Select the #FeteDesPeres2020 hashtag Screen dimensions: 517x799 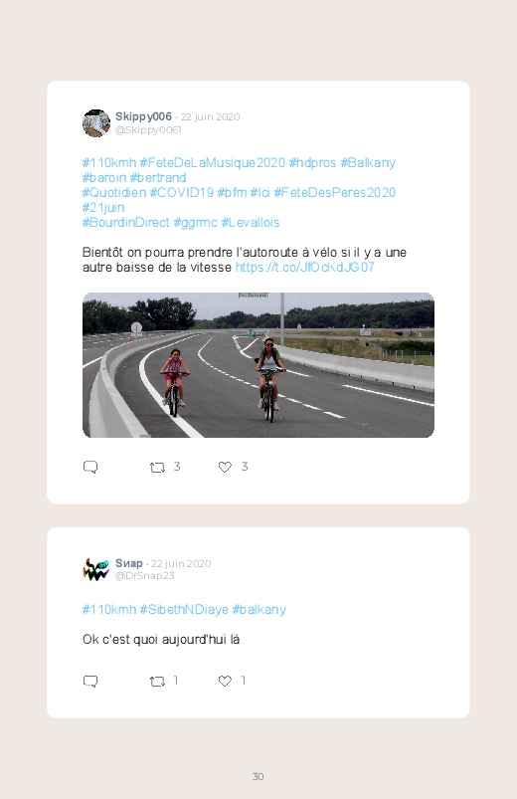(x=335, y=193)
